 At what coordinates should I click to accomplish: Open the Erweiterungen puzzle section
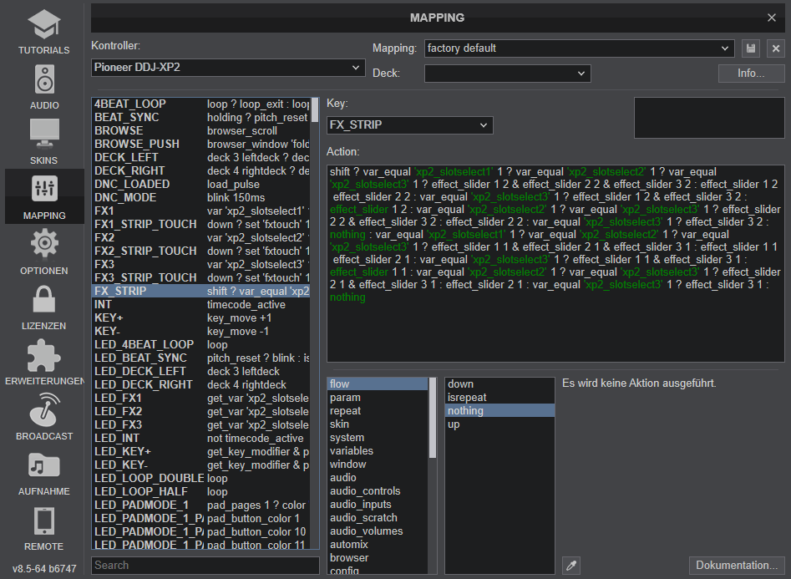(44, 362)
